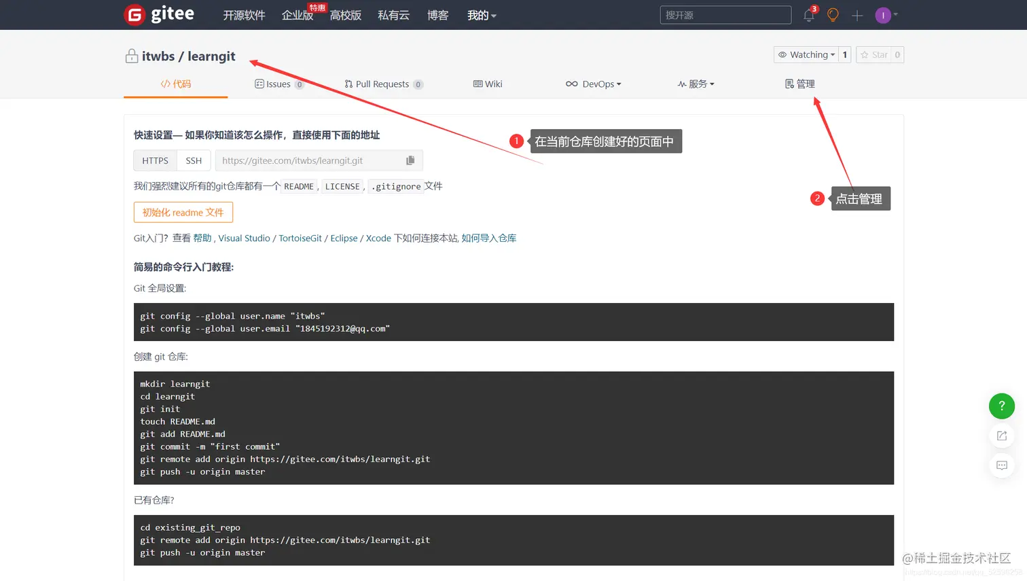1027x581 pixels.
Task: Open 企业版 in top navigation
Action: [298, 15]
